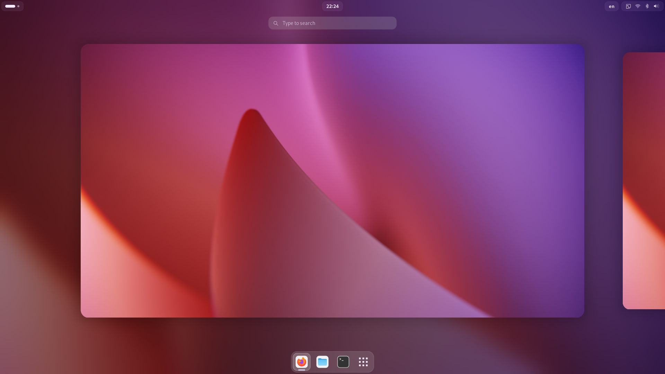Viewport: 665px width, 374px height.
Task: Click the Firefox running indicator bar under its icon
Action: point(302,370)
